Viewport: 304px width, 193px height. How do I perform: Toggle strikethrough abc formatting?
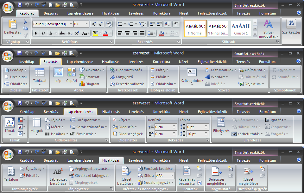pyautogui.click(x=62, y=33)
